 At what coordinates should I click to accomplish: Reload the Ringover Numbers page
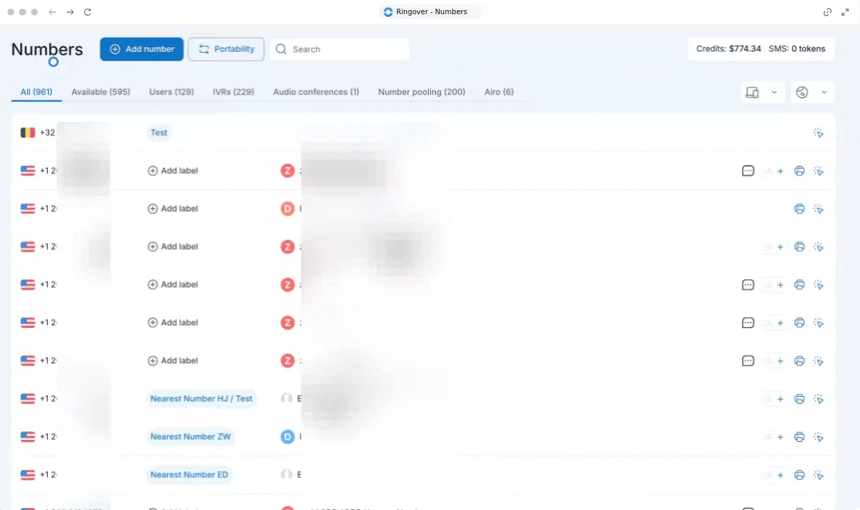point(88,12)
